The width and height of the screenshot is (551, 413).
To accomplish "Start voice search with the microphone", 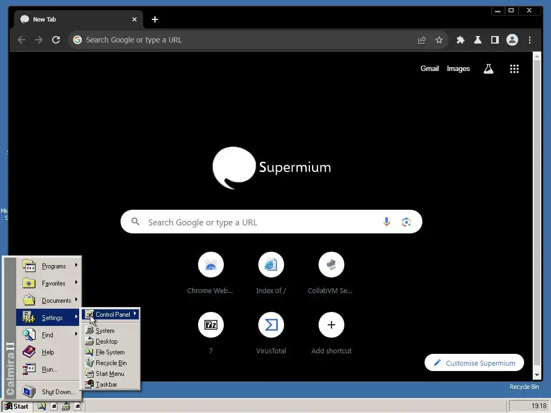I will [386, 222].
